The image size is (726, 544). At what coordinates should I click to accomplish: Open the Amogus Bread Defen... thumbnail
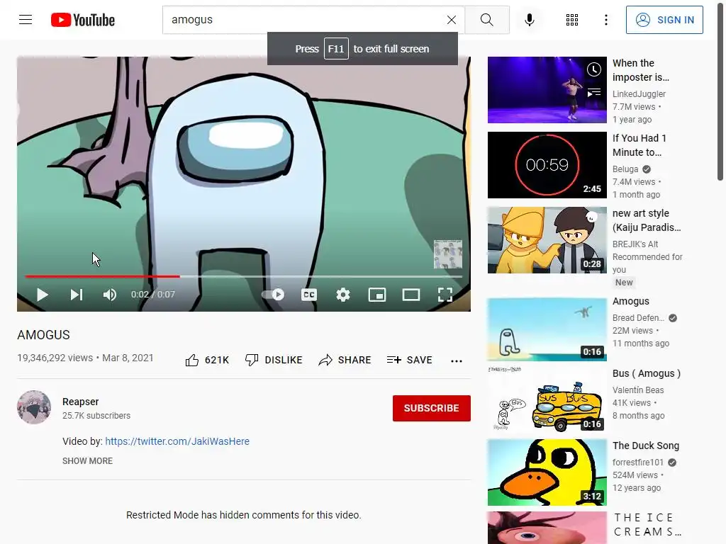click(x=547, y=329)
